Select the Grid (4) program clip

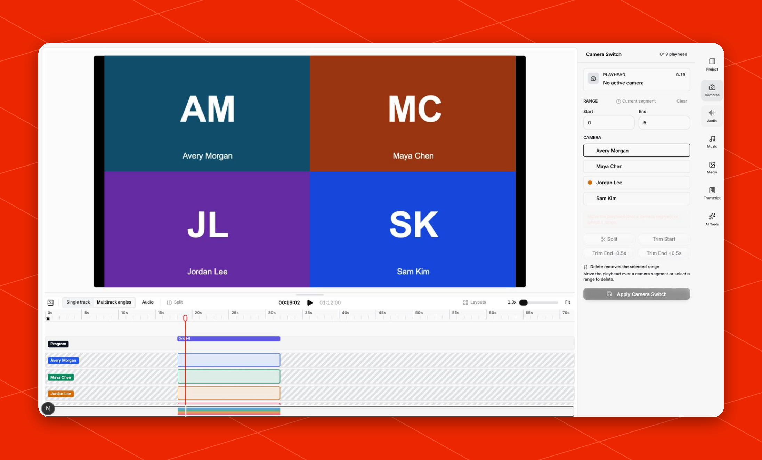click(229, 339)
